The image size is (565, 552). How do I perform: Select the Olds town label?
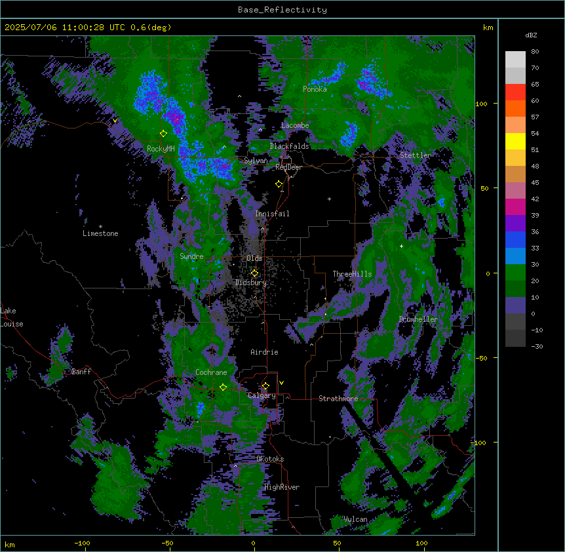coord(254,258)
